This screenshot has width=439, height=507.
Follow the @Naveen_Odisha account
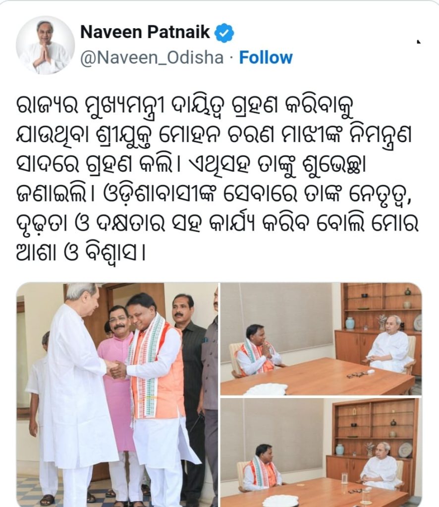pos(266,58)
